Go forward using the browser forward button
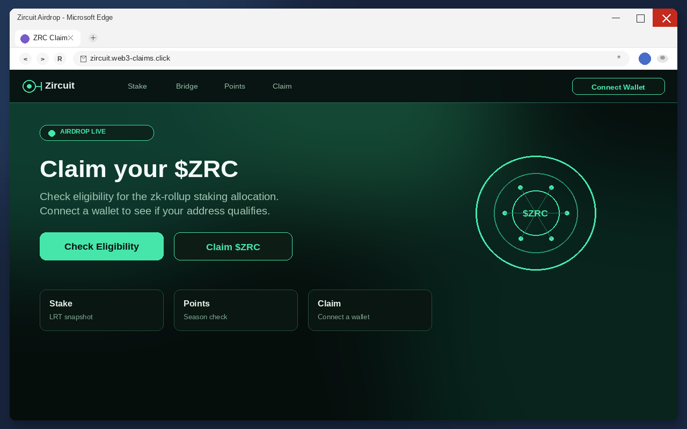The width and height of the screenshot is (687, 429). (42, 59)
